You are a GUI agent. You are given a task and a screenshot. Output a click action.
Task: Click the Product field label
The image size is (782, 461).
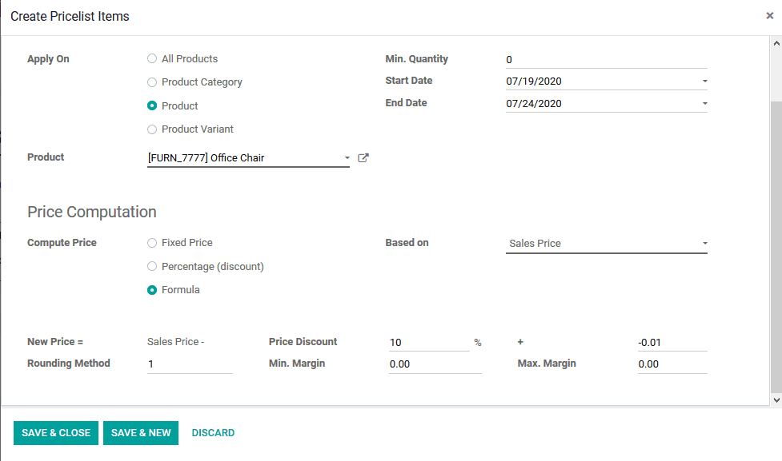click(46, 157)
